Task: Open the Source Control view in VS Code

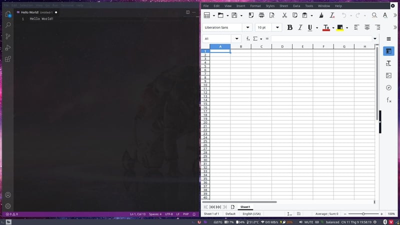Action: 8,36
